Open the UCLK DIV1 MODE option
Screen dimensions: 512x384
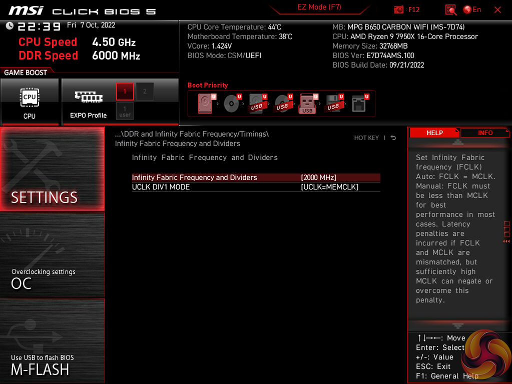pyautogui.click(x=256, y=187)
